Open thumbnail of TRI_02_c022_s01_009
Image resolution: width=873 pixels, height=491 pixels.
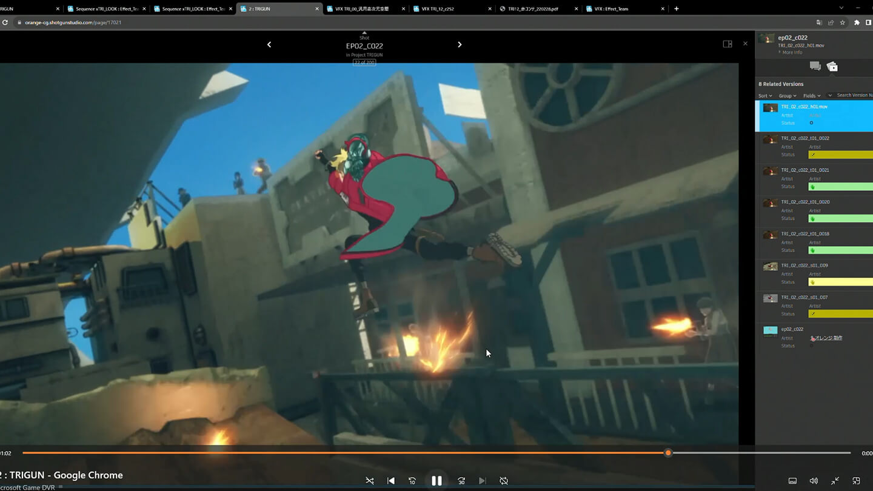[770, 267]
